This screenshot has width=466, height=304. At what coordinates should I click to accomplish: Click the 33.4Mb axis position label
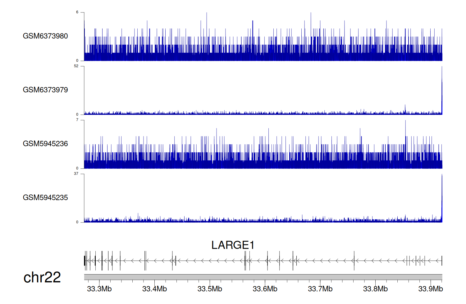[x=154, y=289]
